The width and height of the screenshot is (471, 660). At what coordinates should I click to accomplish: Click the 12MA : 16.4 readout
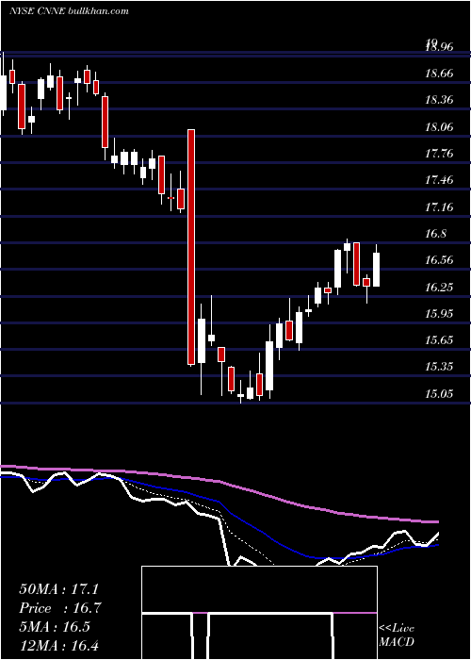[58, 645]
